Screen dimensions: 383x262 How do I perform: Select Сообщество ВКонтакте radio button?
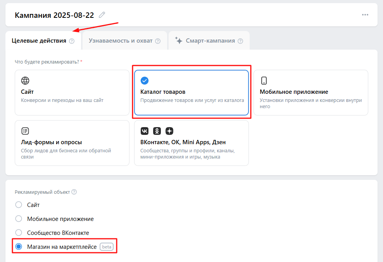coord(19,233)
